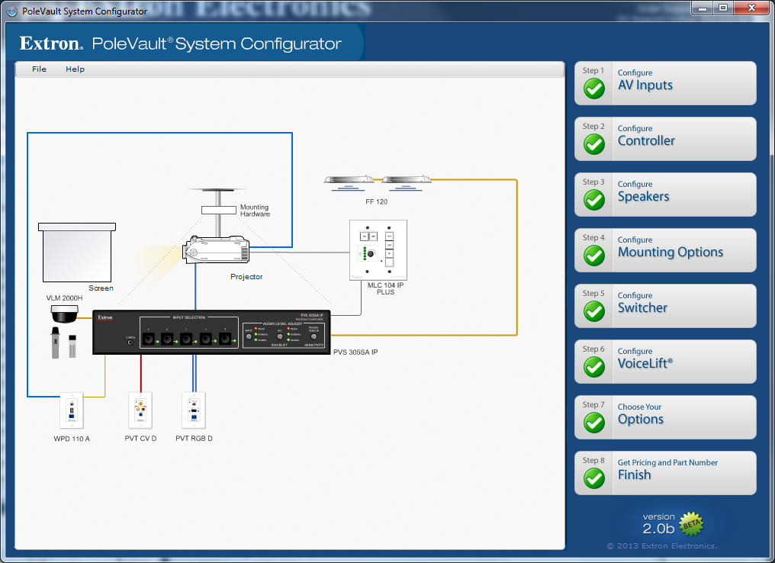Click the 'Screen' label

(x=101, y=288)
